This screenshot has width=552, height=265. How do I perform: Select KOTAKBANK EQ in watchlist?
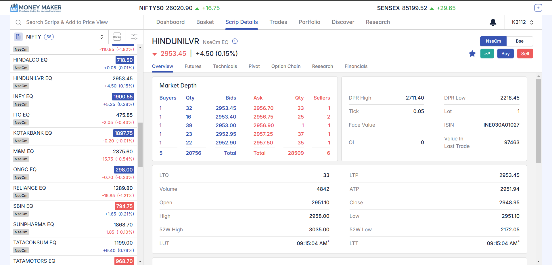pos(74,137)
